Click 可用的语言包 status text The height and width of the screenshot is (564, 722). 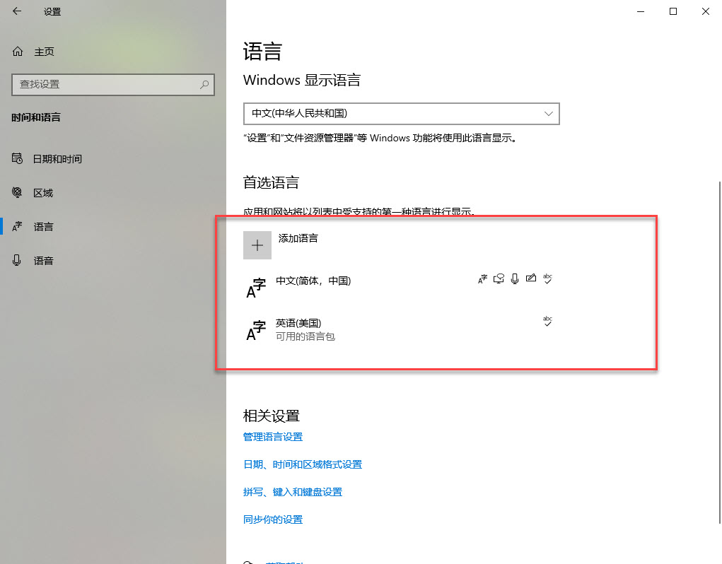[x=305, y=336]
